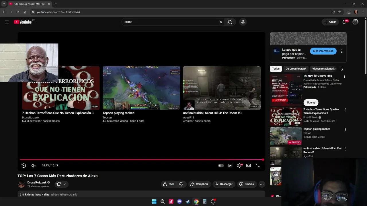The height and width of the screenshot is (206, 367).
Task: Go back in browser history
Action: click(4, 12)
